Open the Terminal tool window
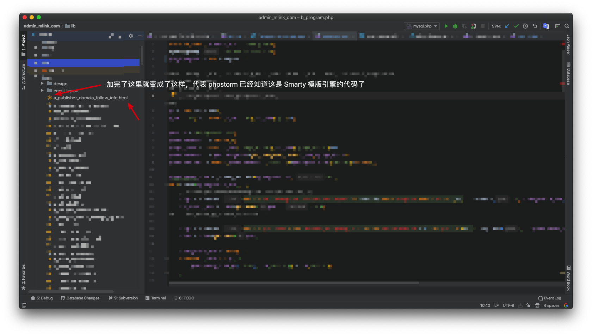This screenshot has width=592, height=335. point(156,298)
